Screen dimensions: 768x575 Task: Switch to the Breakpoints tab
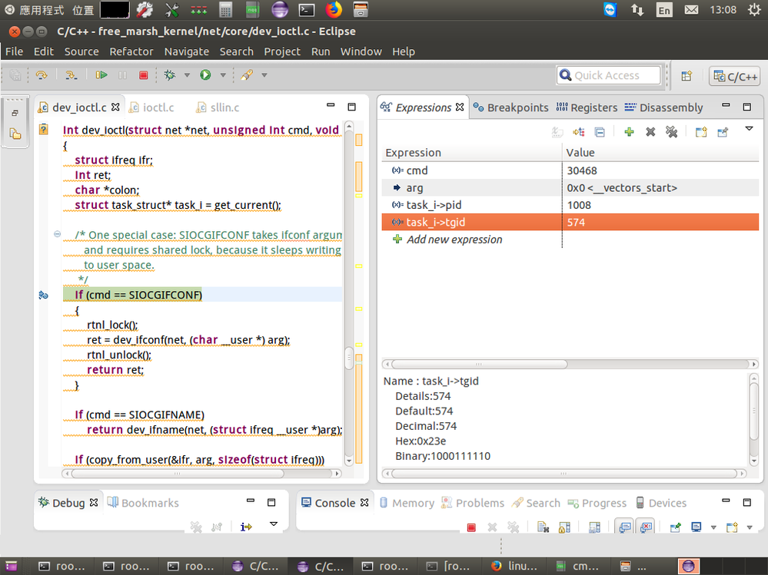511,107
